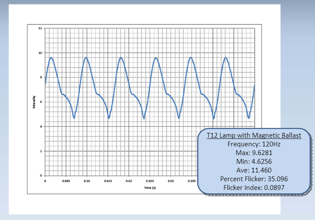
Task: Click the y-axis tick label 8
Action: tap(41, 77)
